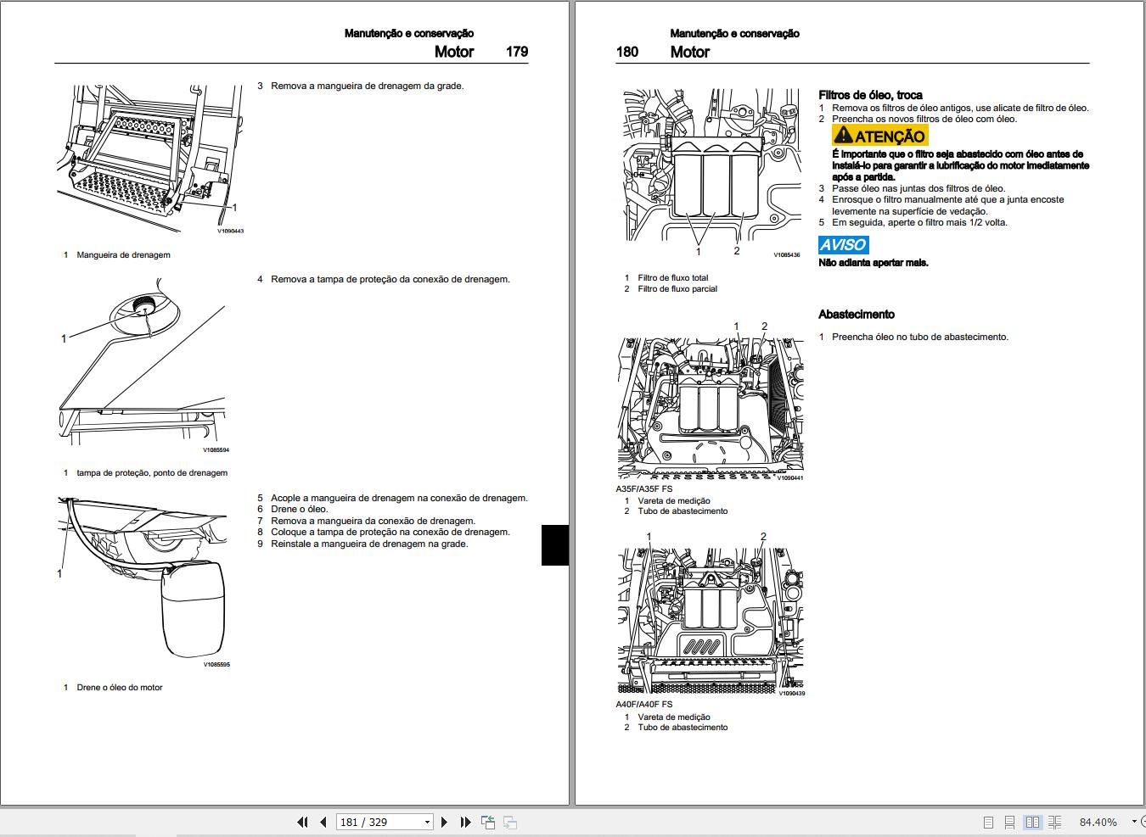Click 'Preencha óleo no tubo de abastecimento.'
The height and width of the screenshot is (837, 1146).
(920, 337)
